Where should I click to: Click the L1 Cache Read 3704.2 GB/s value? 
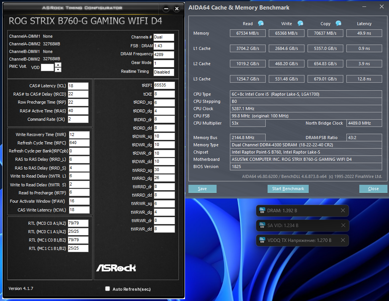247,48
